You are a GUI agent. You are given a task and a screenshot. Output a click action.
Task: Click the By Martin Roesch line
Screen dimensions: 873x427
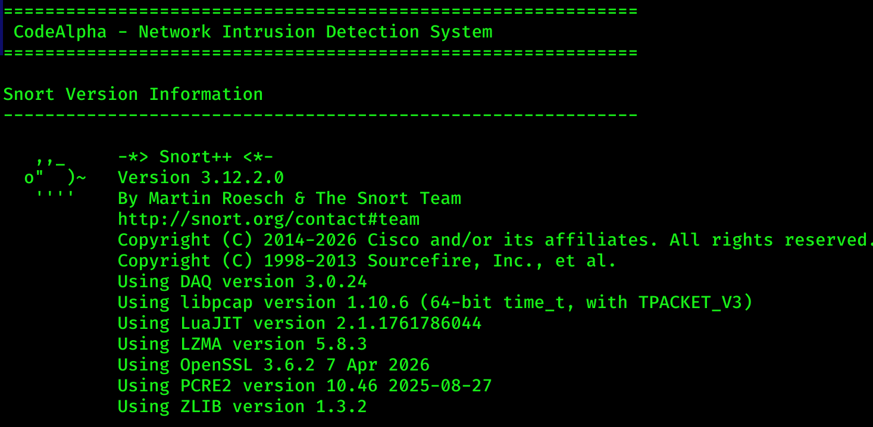click(289, 198)
